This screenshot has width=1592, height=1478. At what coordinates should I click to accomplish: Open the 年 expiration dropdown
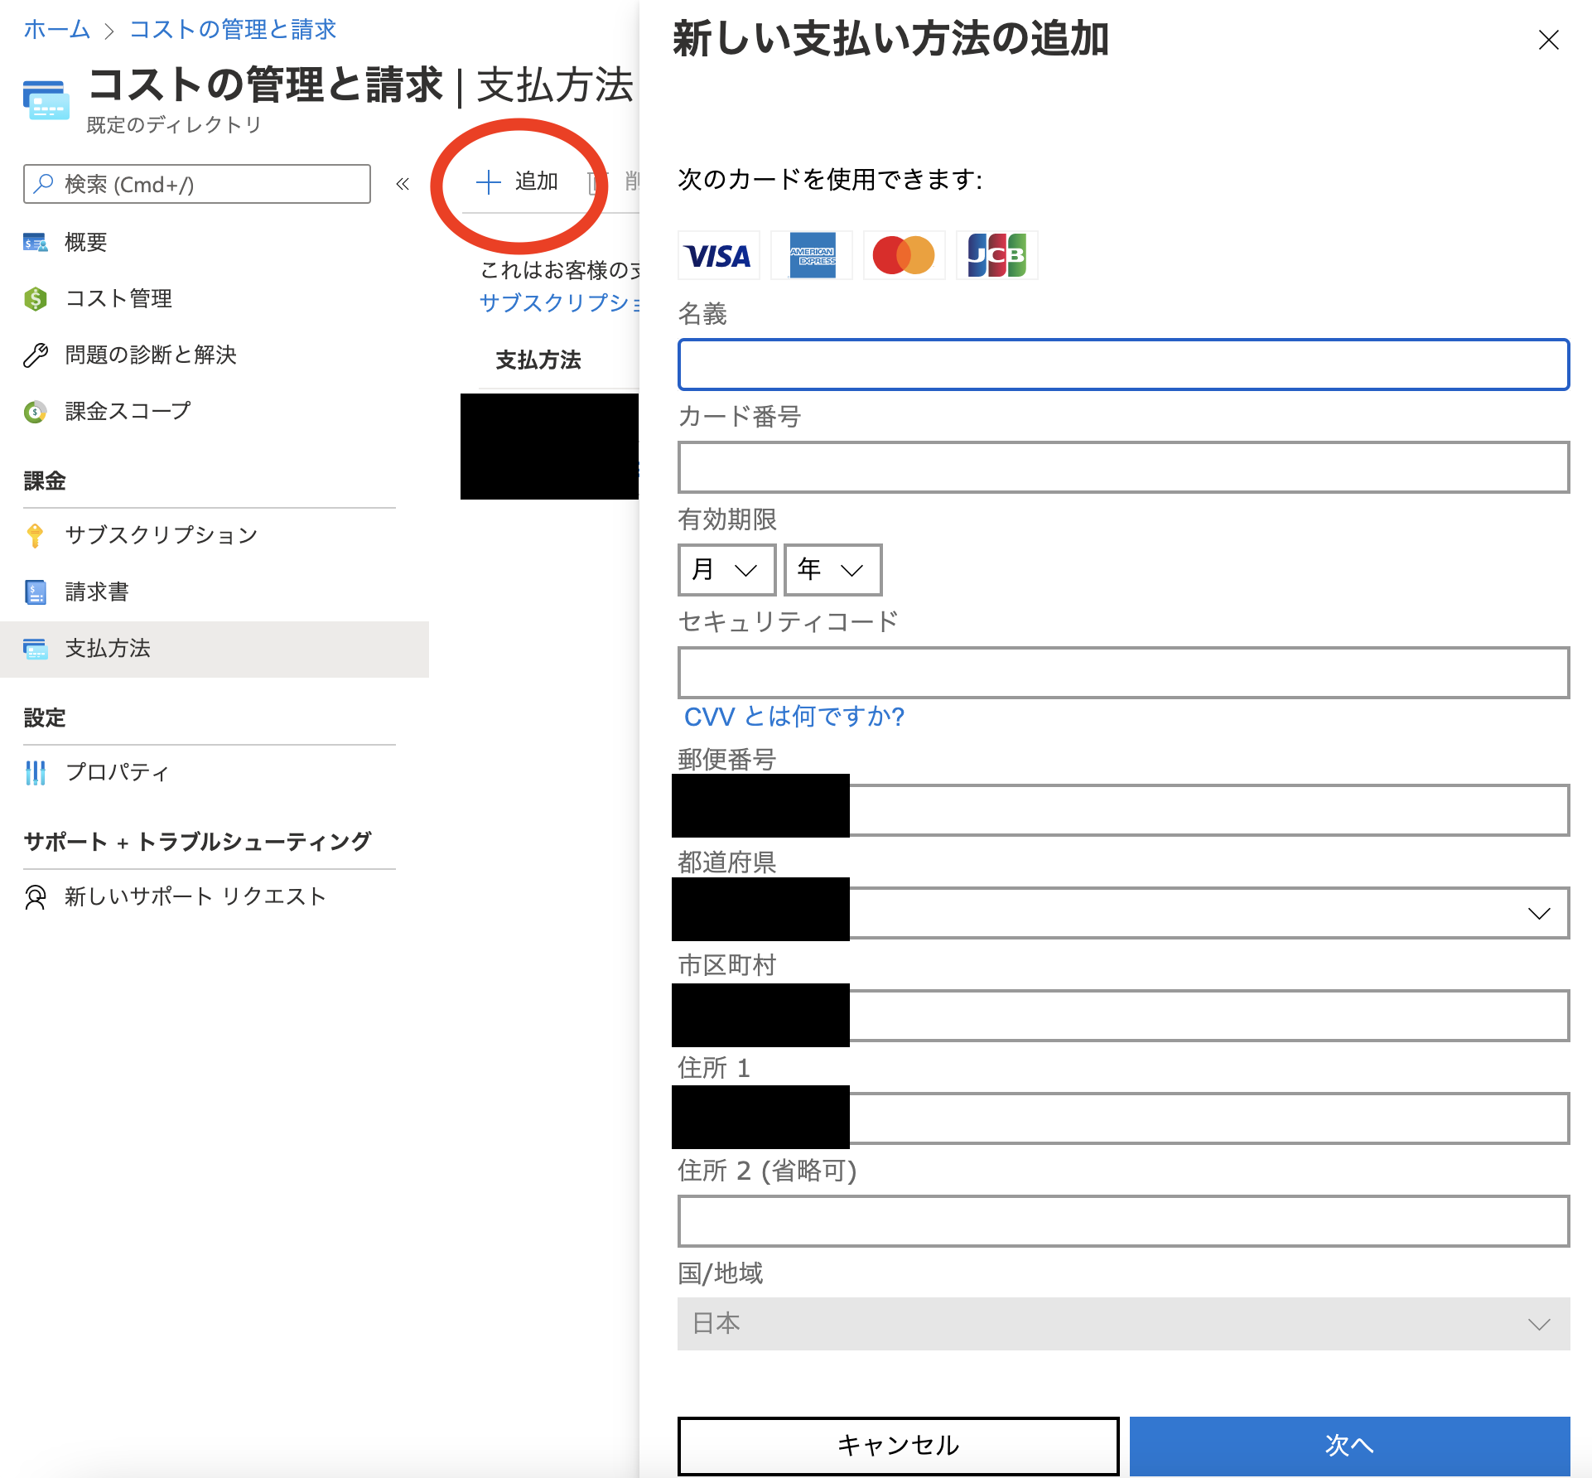pyautogui.click(x=832, y=570)
